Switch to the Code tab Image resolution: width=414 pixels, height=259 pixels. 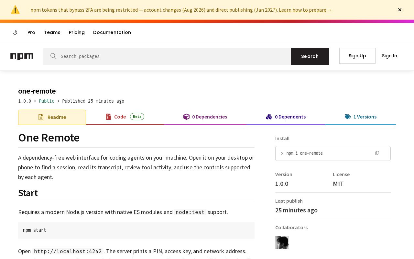pyautogui.click(x=125, y=117)
